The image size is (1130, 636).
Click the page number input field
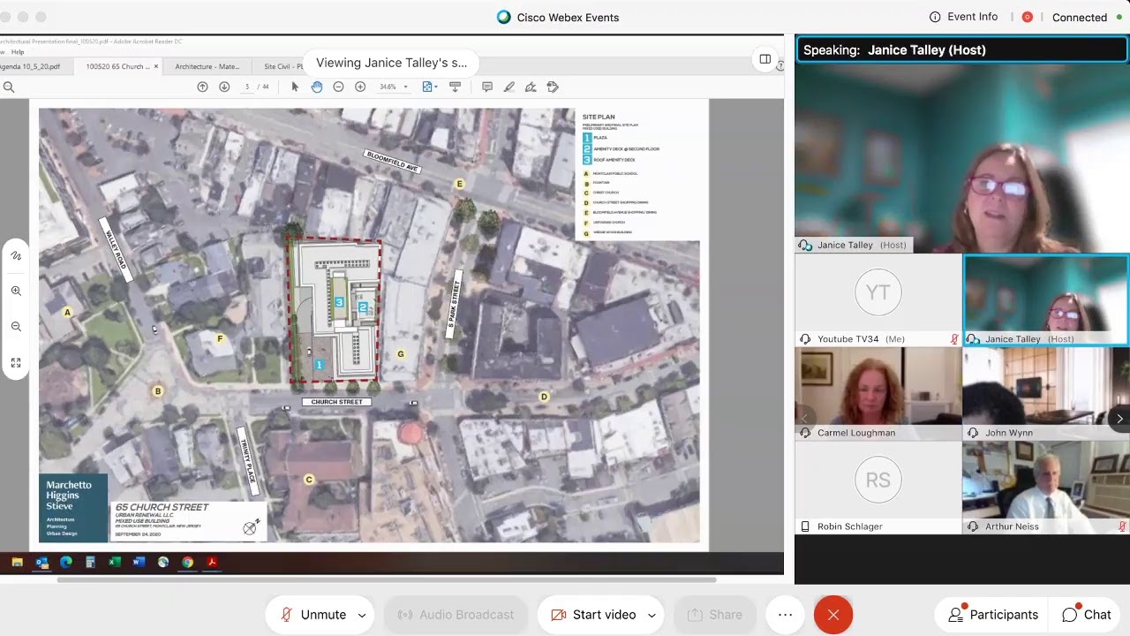click(x=248, y=87)
